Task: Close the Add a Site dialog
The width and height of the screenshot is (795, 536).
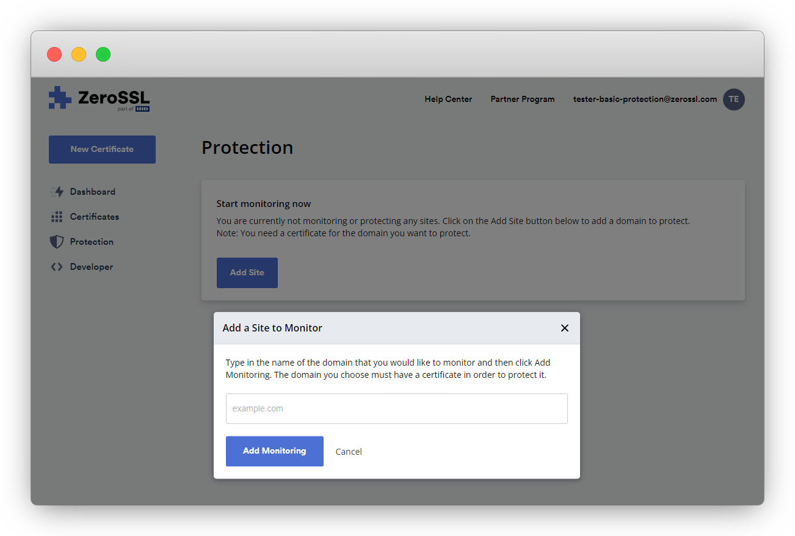Action: pyautogui.click(x=564, y=328)
